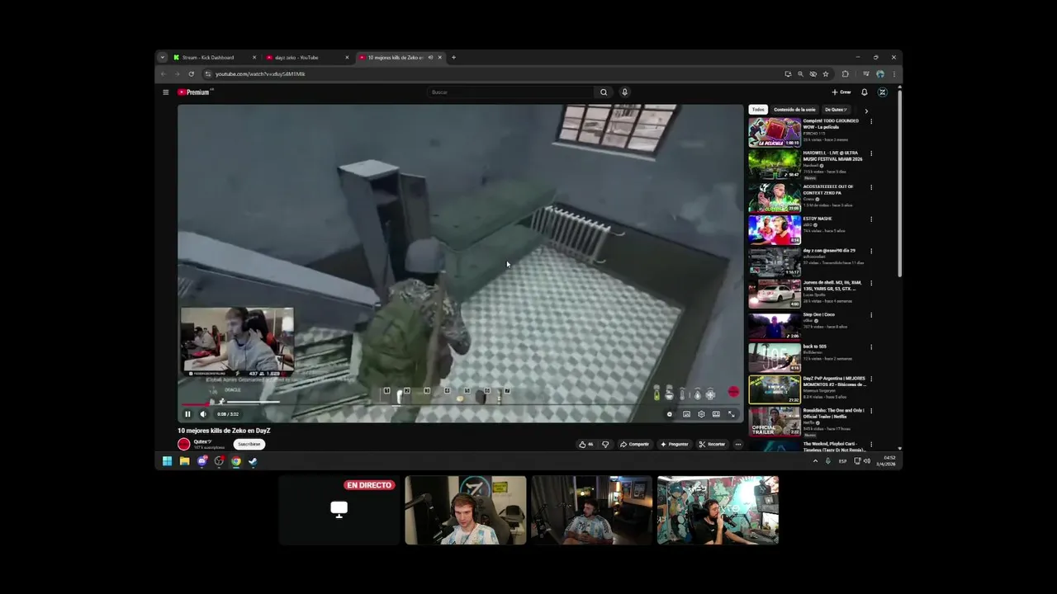Open ACOSTATEEEEE OUT OF CONTEXT video
This screenshot has height=594, width=1057.
[775, 196]
